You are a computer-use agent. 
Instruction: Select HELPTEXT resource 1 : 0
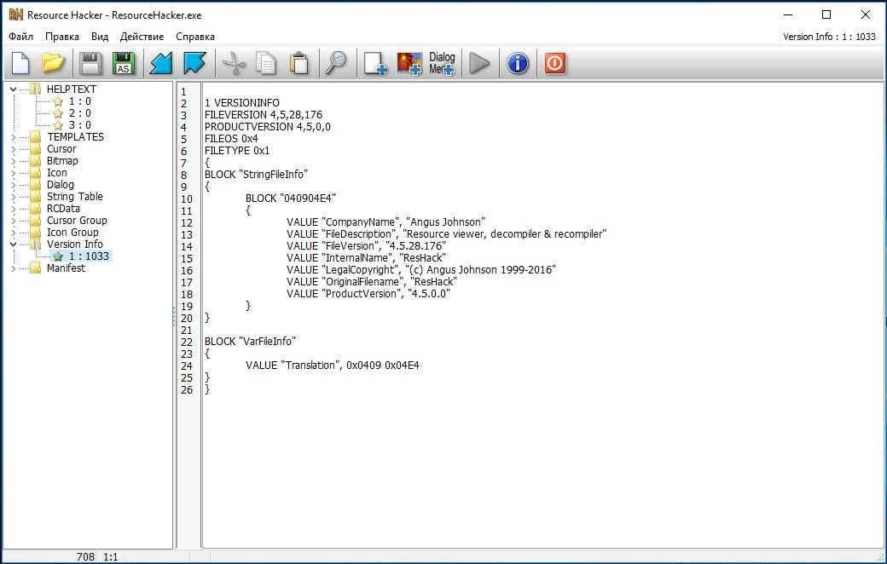(x=80, y=101)
